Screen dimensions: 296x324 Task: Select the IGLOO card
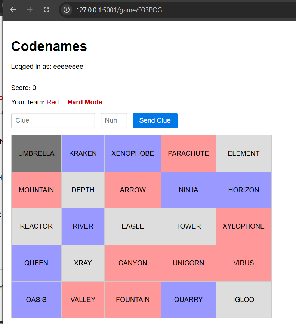[244, 300]
